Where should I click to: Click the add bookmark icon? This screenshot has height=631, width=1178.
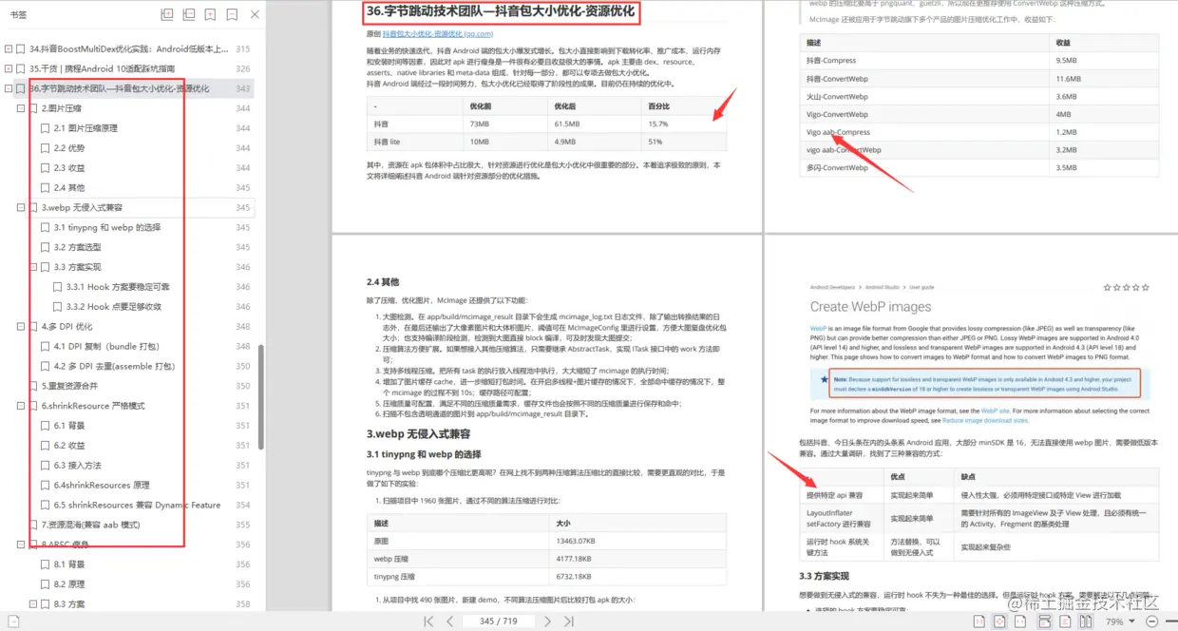211,14
